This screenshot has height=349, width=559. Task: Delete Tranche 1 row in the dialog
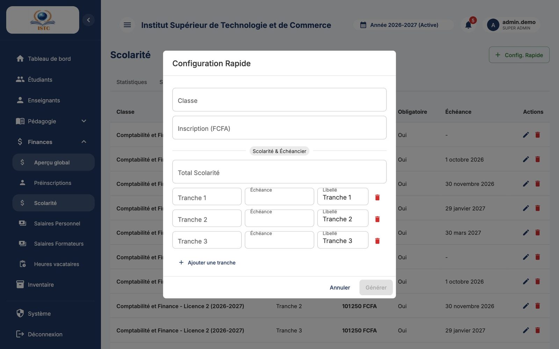(377, 198)
